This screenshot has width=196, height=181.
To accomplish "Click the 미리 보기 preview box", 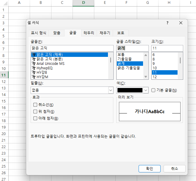I will point(150,112).
